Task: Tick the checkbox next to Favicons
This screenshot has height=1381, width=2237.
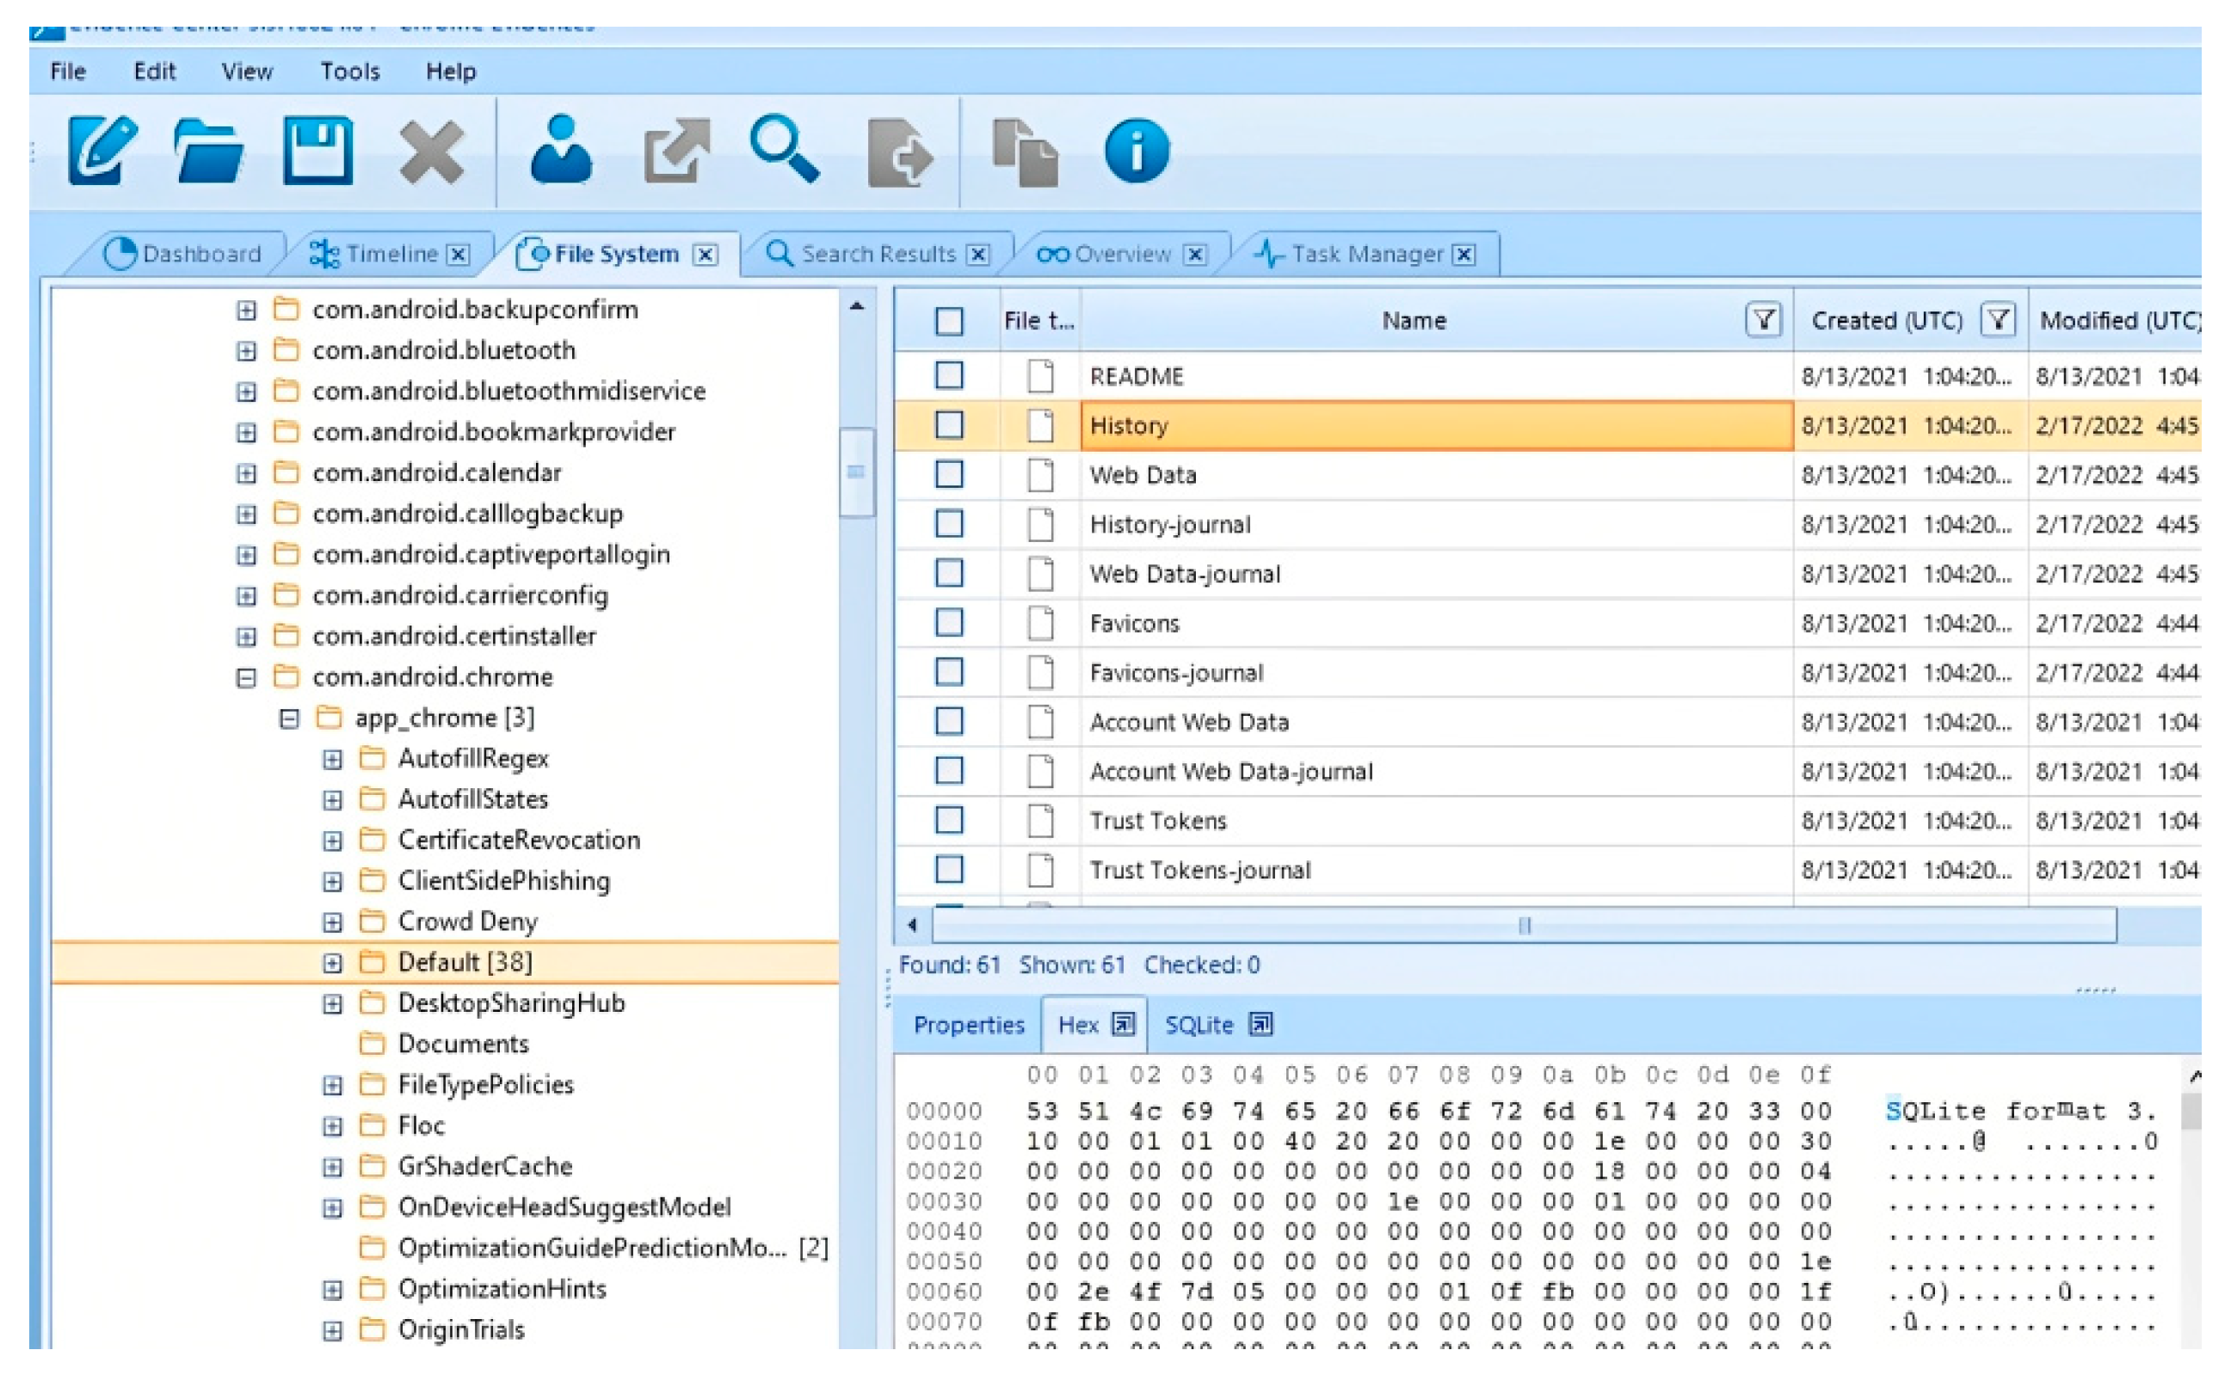Action: coord(949,623)
